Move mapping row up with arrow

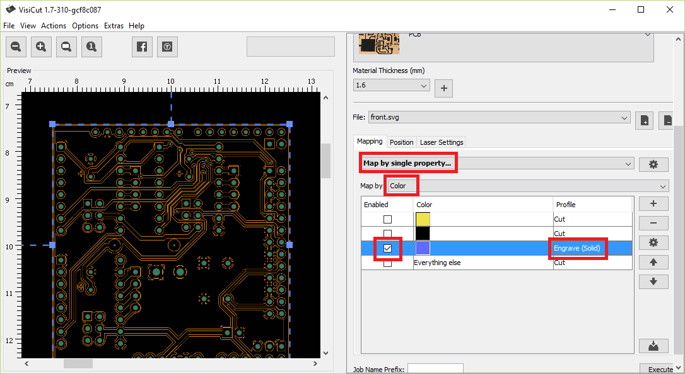coord(653,262)
